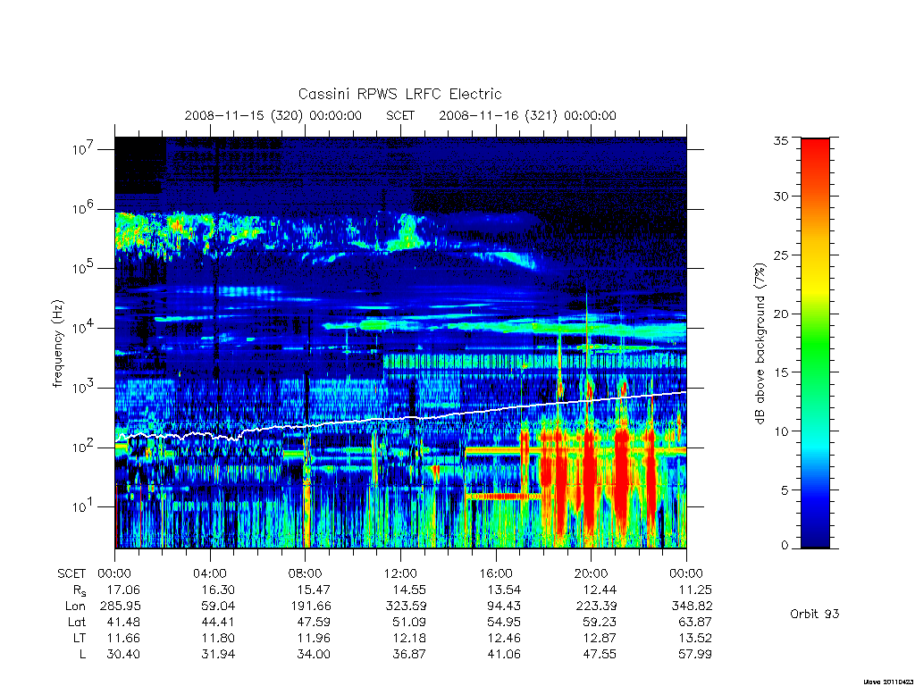Screen dimensions: 915x686
Task: Click the colorbar tick label "30"
Action: point(780,197)
